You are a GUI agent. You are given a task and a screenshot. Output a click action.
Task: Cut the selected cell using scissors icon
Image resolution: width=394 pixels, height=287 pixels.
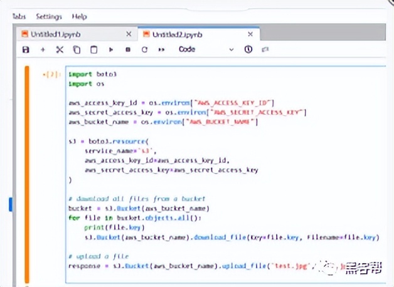[x=60, y=50]
